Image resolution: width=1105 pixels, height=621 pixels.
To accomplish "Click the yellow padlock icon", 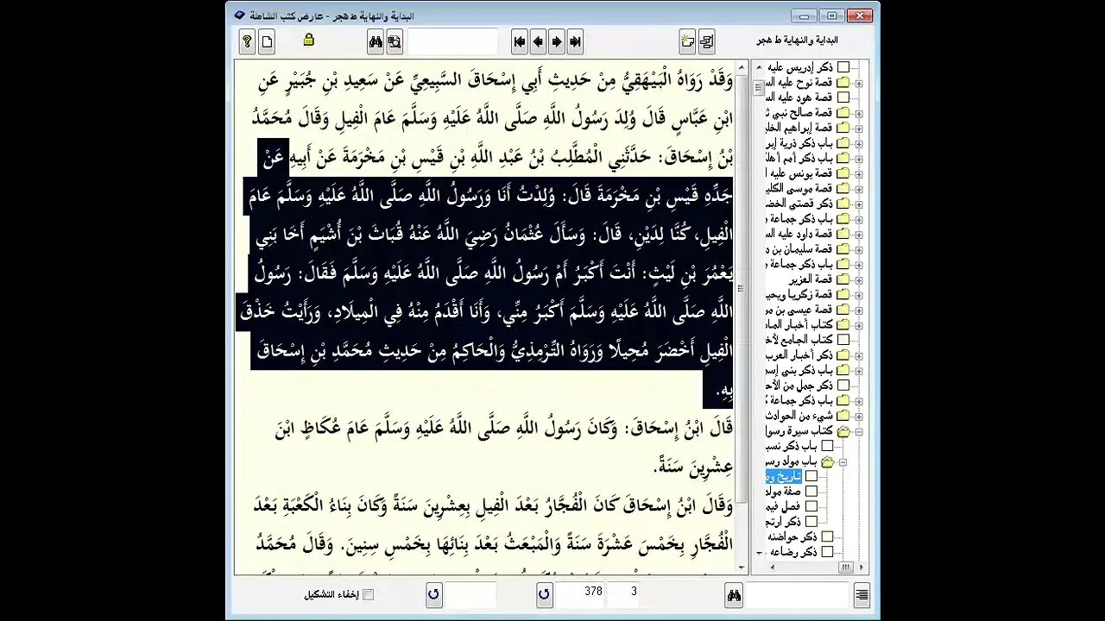I will (x=308, y=40).
